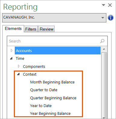Select Year to Date
This screenshot has width=116, height=119.
tap(41, 106)
